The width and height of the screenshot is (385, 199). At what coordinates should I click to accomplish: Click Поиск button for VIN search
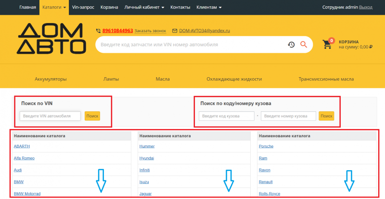tap(92, 116)
